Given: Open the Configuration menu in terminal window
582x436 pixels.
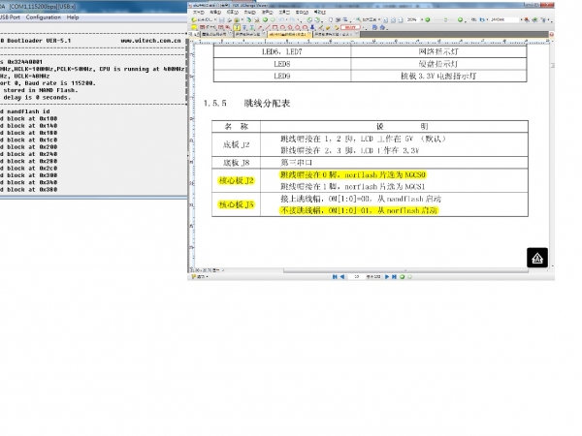Looking at the screenshot, I should (x=44, y=17).
